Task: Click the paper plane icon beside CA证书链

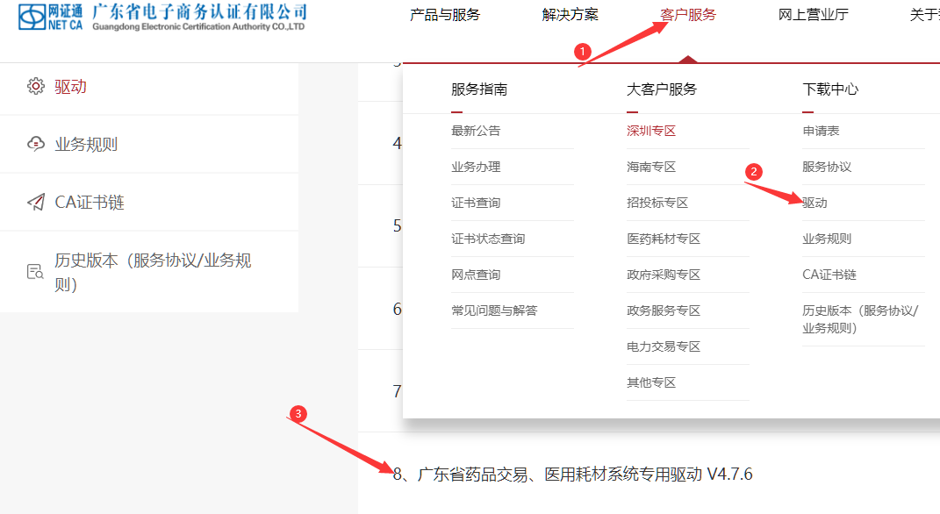Action: [36, 203]
